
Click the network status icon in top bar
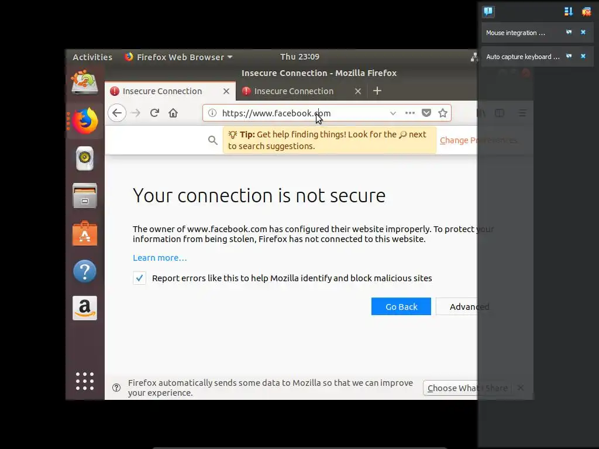tap(474, 57)
